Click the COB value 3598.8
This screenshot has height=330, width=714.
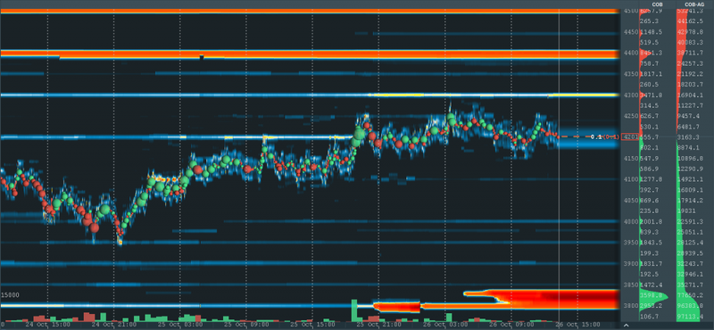pyautogui.click(x=650, y=295)
